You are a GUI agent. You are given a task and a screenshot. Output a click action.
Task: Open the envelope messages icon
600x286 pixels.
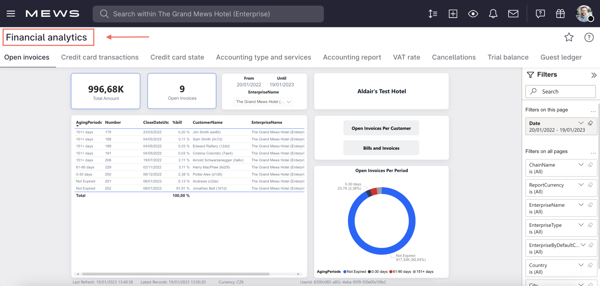pyautogui.click(x=513, y=14)
